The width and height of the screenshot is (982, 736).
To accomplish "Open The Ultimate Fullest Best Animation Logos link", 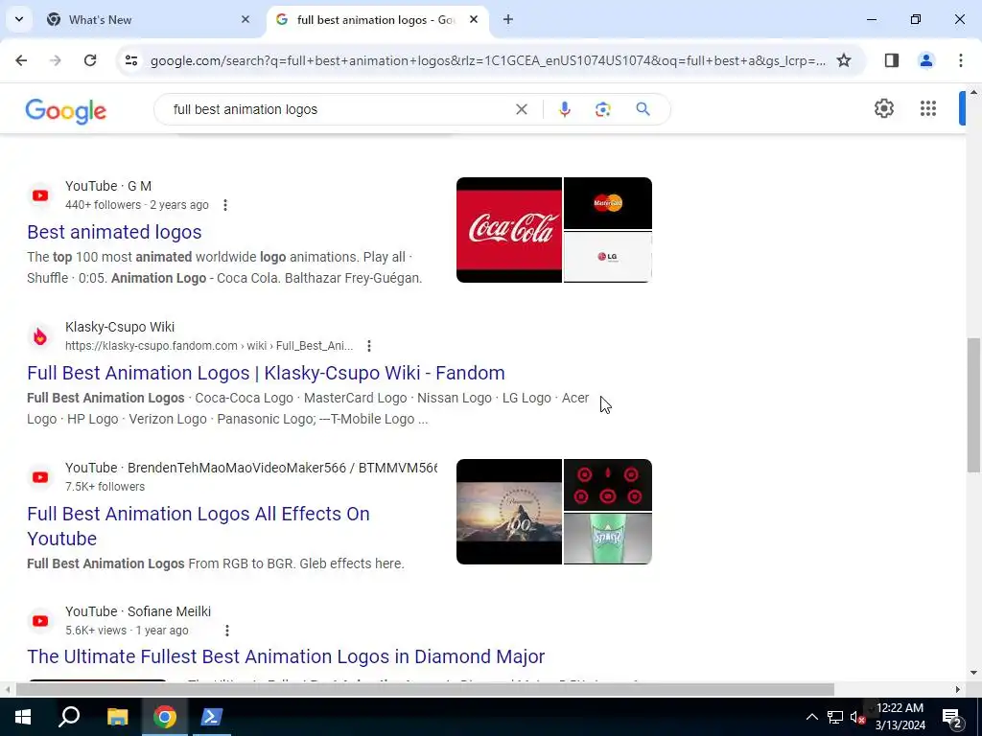I will point(286,655).
